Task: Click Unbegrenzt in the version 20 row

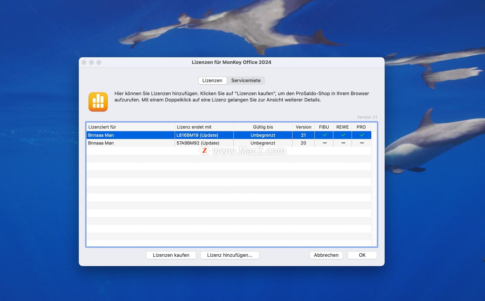Action: pyautogui.click(x=263, y=143)
